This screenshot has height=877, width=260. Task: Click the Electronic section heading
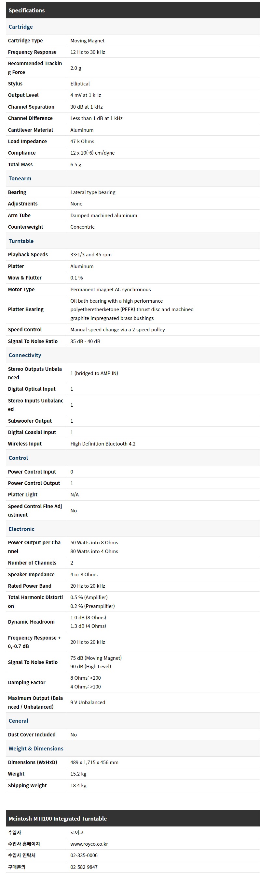[x=21, y=529]
